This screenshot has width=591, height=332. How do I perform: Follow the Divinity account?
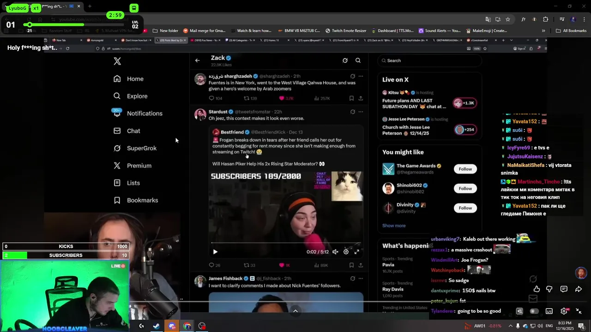click(465, 208)
